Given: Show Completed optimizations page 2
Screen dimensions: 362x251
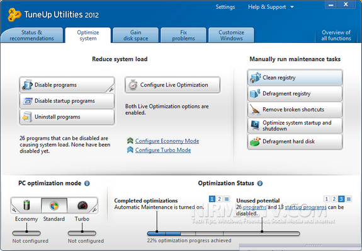Looking at the screenshot, I should coord(219,199).
